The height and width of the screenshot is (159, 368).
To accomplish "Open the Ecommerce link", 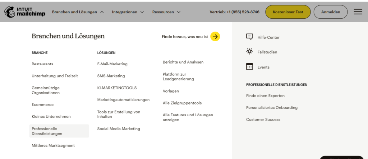I will [x=43, y=104].
